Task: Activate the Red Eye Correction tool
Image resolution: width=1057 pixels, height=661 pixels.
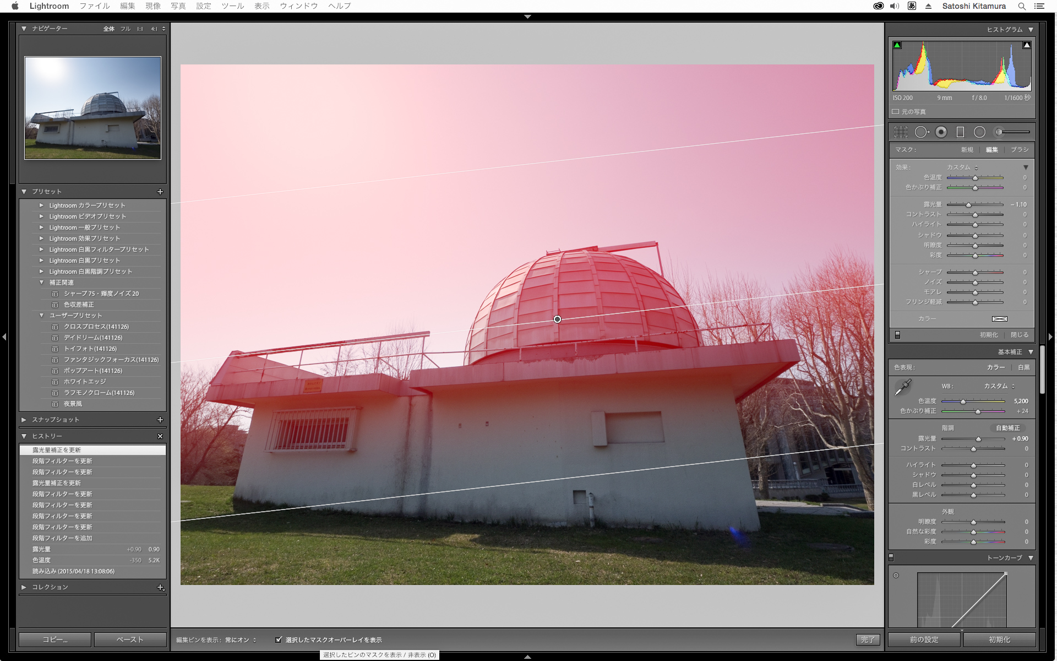Action: pyautogui.click(x=941, y=132)
